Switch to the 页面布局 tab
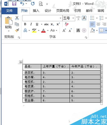The width and height of the screenshot is (107, 125). 63,11
